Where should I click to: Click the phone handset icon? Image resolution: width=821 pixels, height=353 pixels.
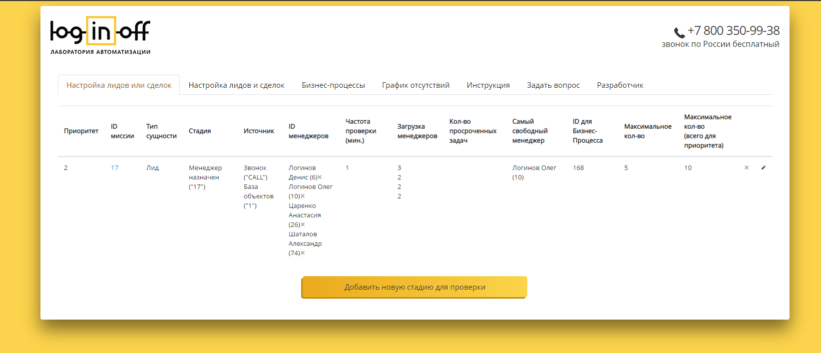pyautogui.click(x=679, y=33)
